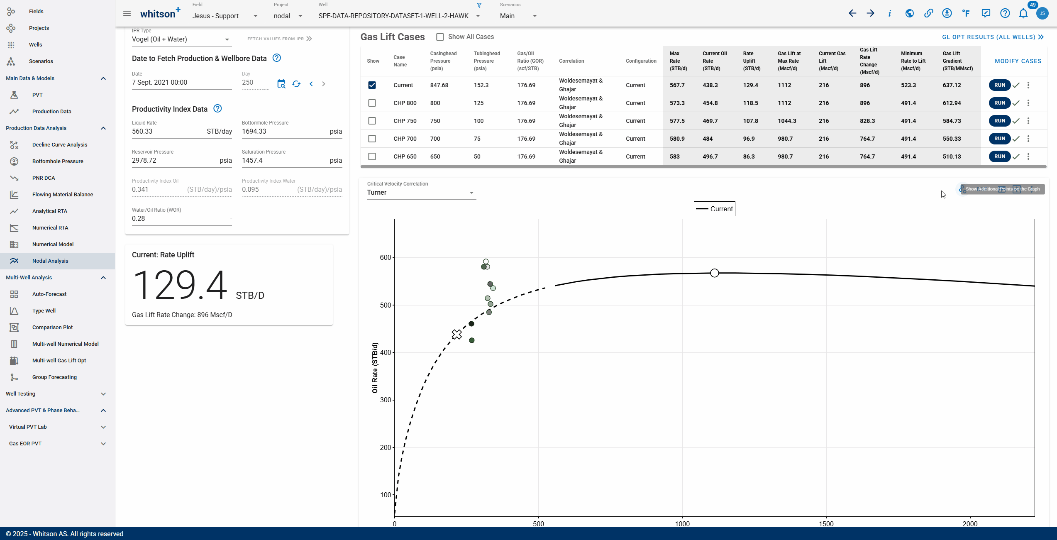Open the °F unit system icon
1057x540 pixels.
[966, 13]
